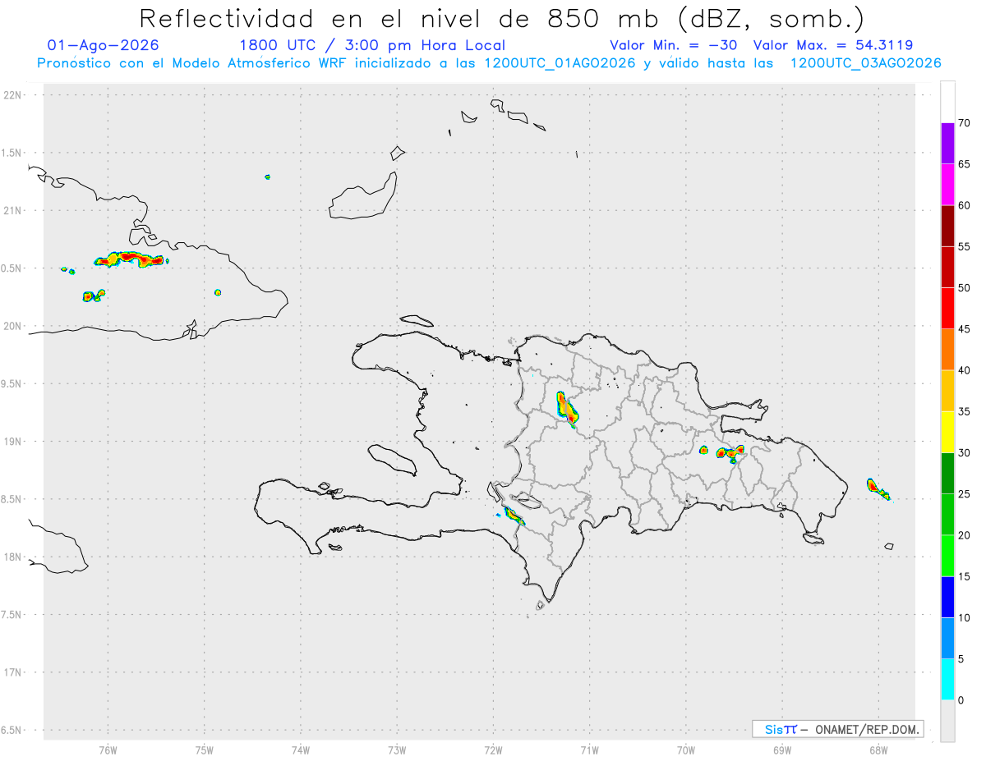Click the gold 35–40 dBZ colorbar segment

(947, 391)
